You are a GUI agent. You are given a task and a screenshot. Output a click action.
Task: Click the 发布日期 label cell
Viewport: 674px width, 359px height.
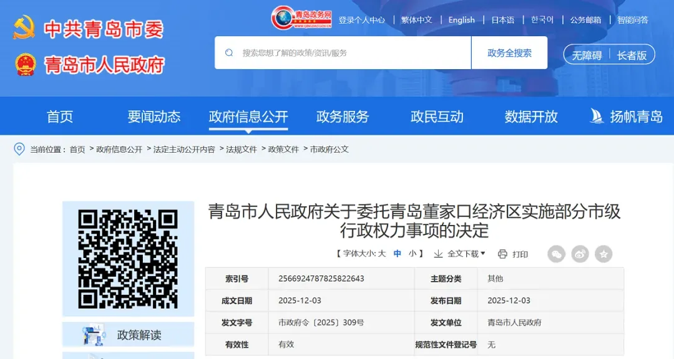[446, 300]
